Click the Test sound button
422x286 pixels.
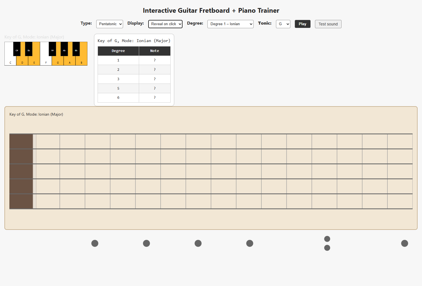[x=328, y=24]
